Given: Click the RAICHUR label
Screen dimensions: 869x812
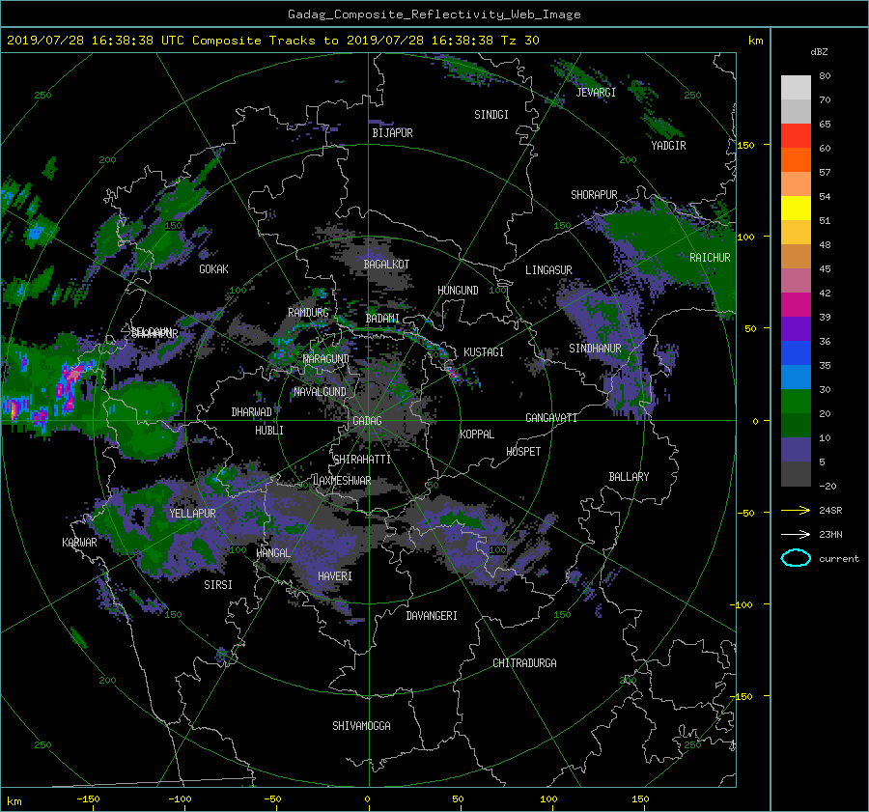Looking at the screenshot, I should pos(710,258).
